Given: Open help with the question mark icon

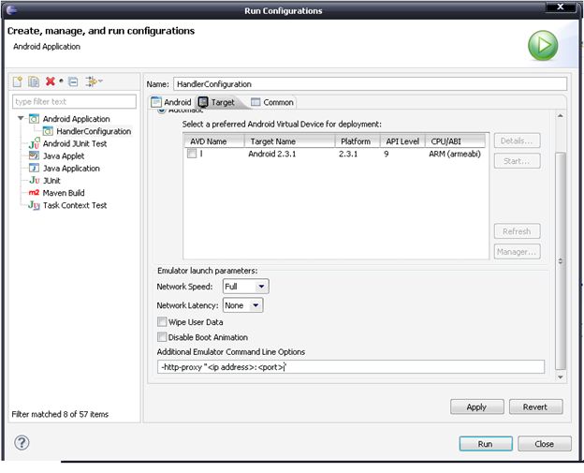Looking at the screenshot, I should coord(22,442).
